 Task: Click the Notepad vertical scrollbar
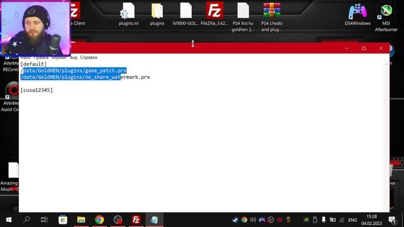click(386, 136)
